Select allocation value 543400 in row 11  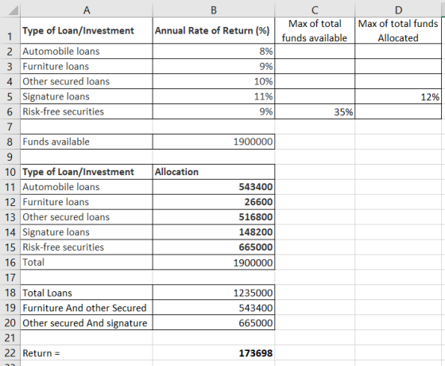coord(214,187)
